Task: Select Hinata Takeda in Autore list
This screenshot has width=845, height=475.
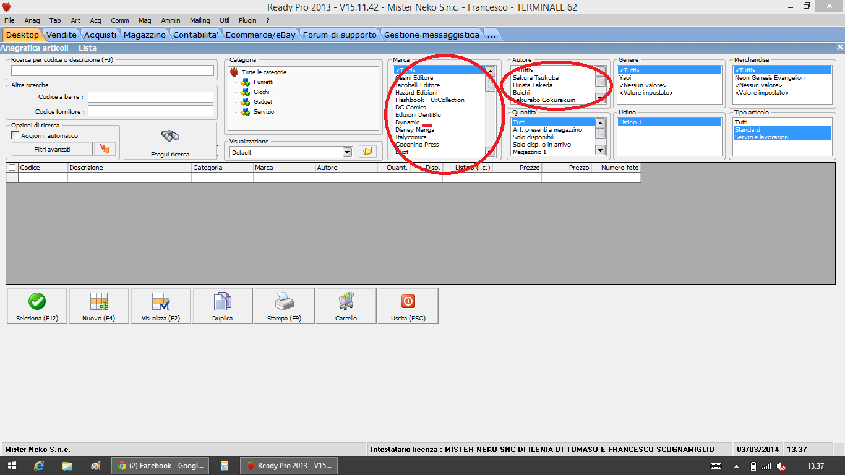Action: click(533, 85)
